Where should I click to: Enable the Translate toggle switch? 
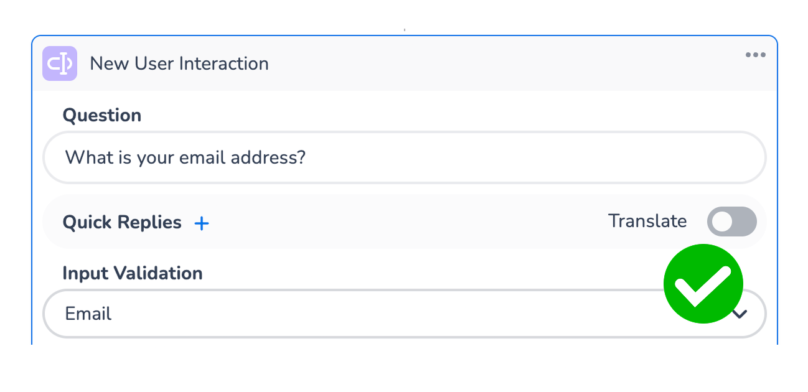[x=731, y=222]
